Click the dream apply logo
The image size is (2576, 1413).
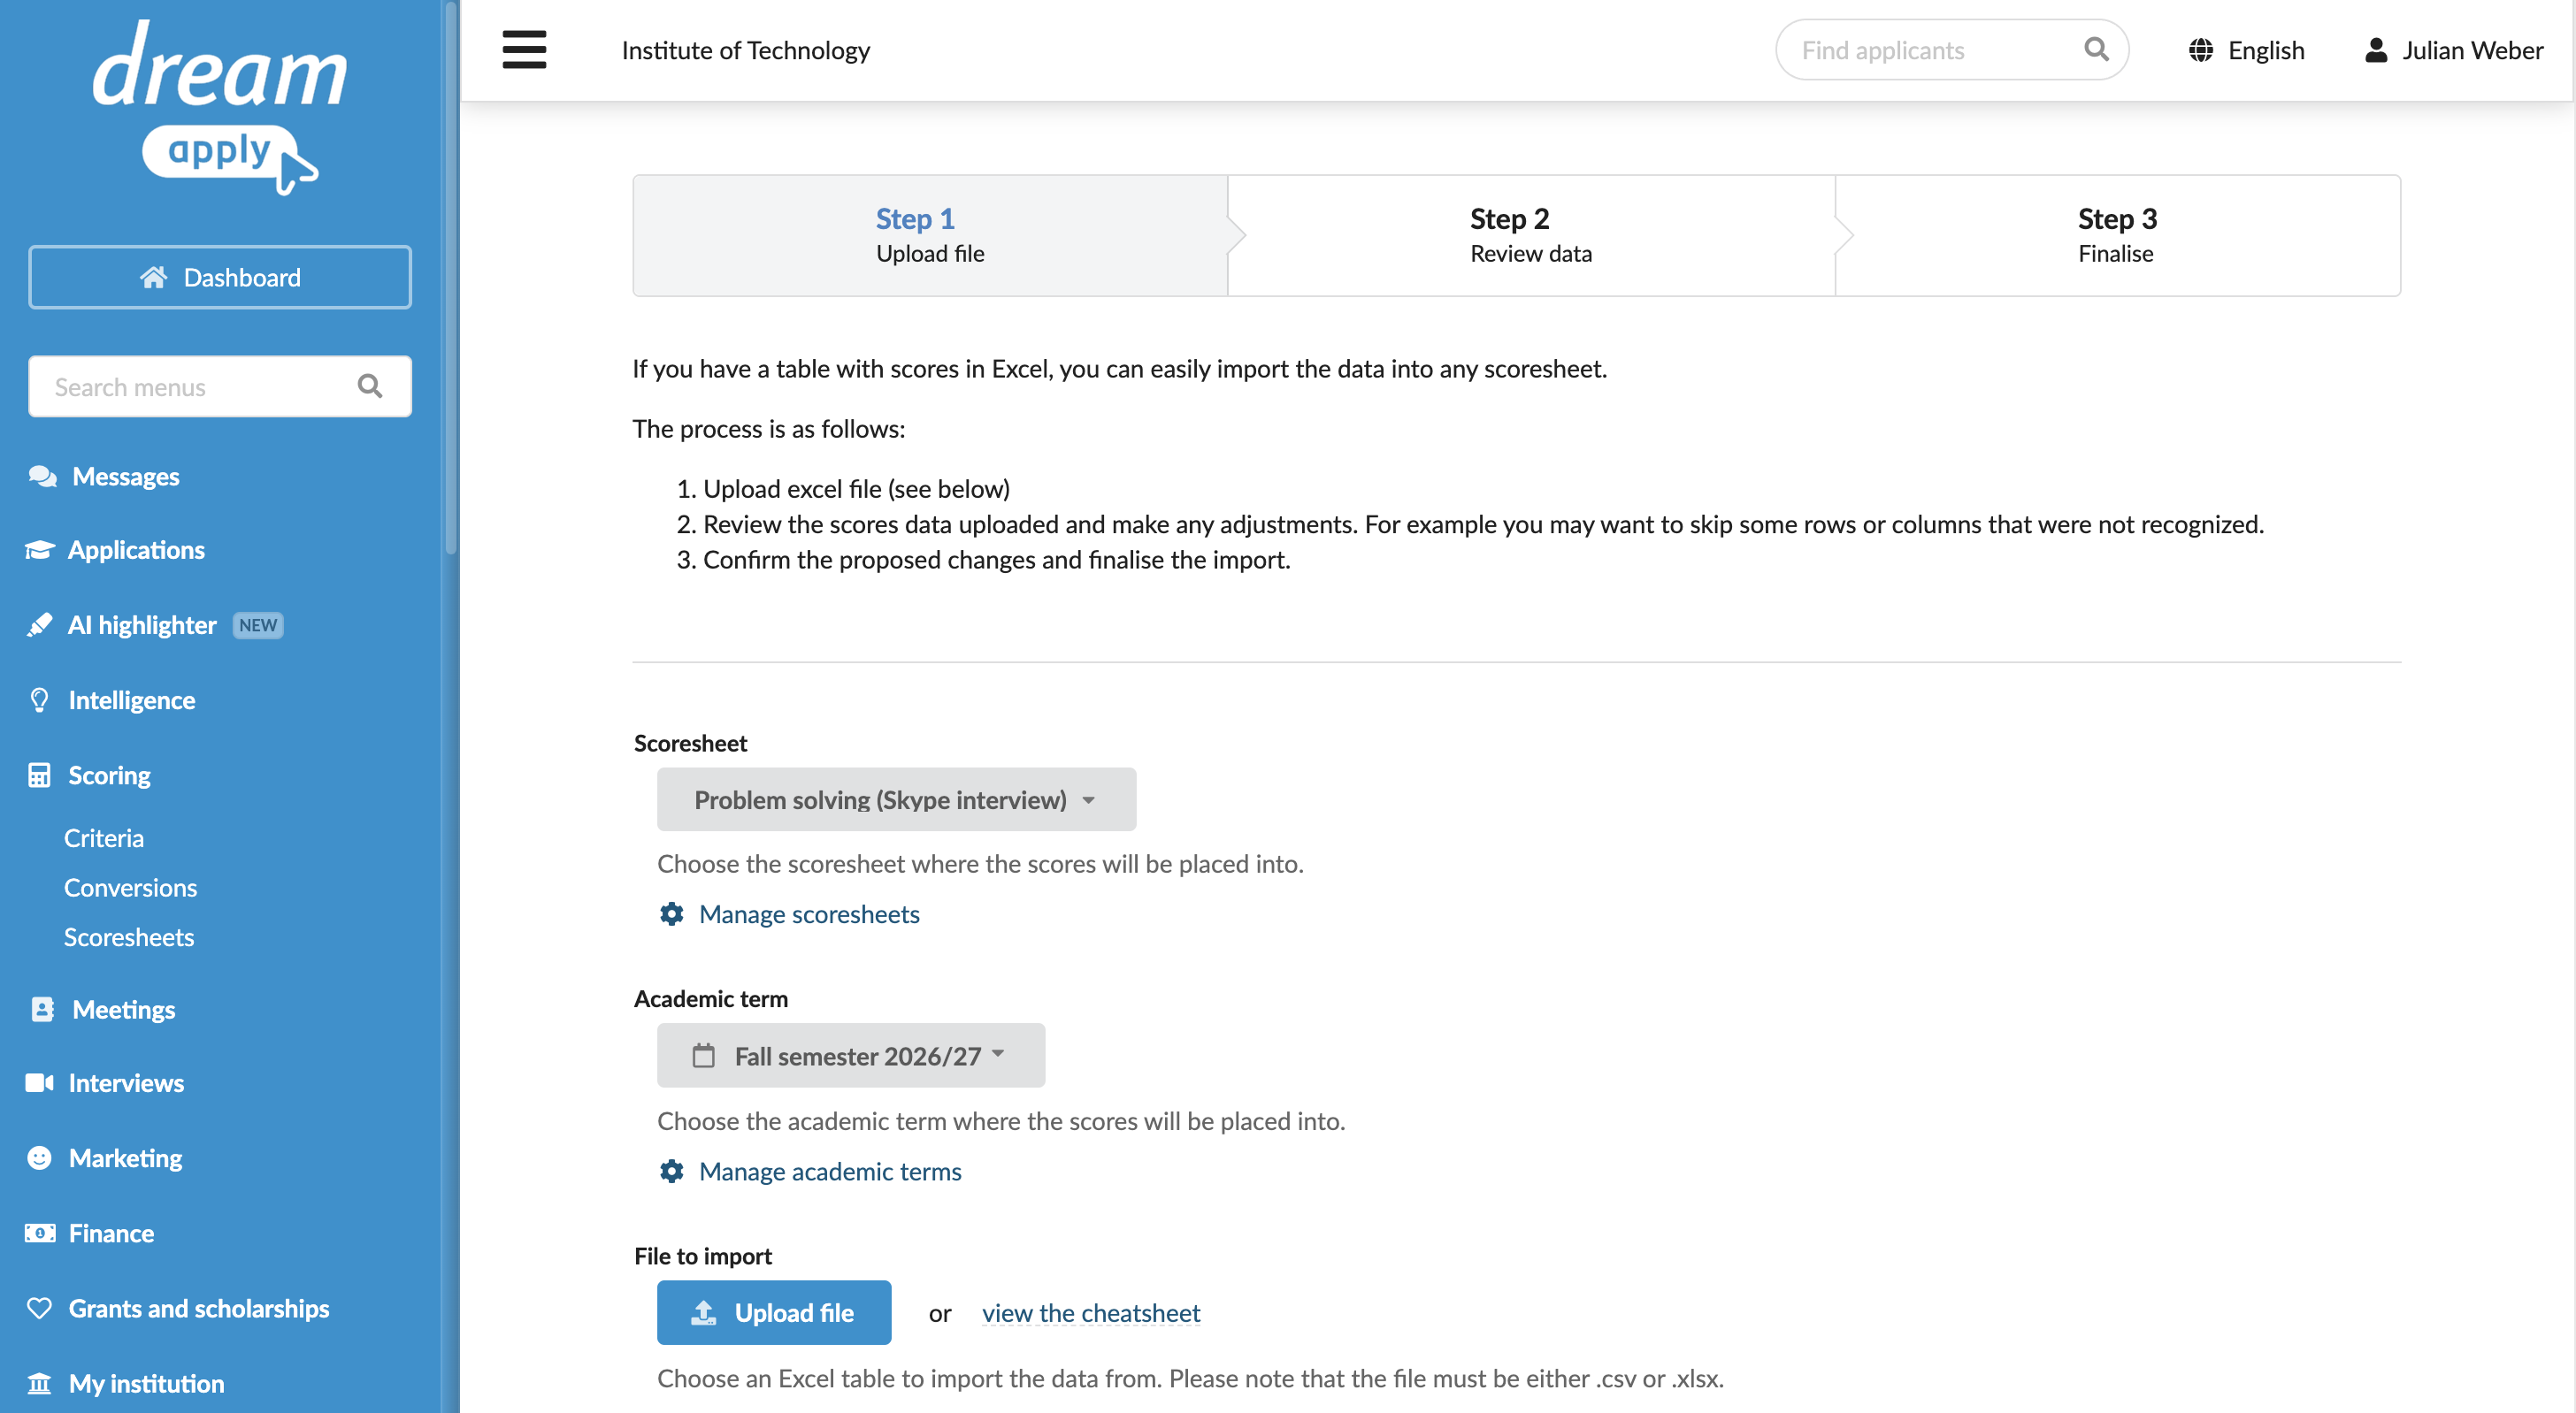[x=220, y=107]
